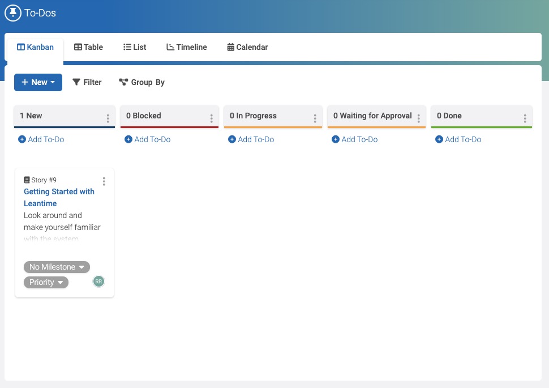Open the Filter options via the funnel icon
Image resolution: width=549 pixels, height=388 pixels.
coord(76,82)
